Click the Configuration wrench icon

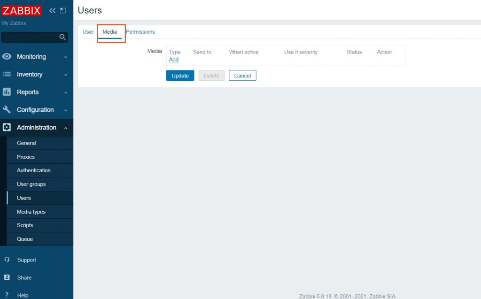click(x=7, y=109)
